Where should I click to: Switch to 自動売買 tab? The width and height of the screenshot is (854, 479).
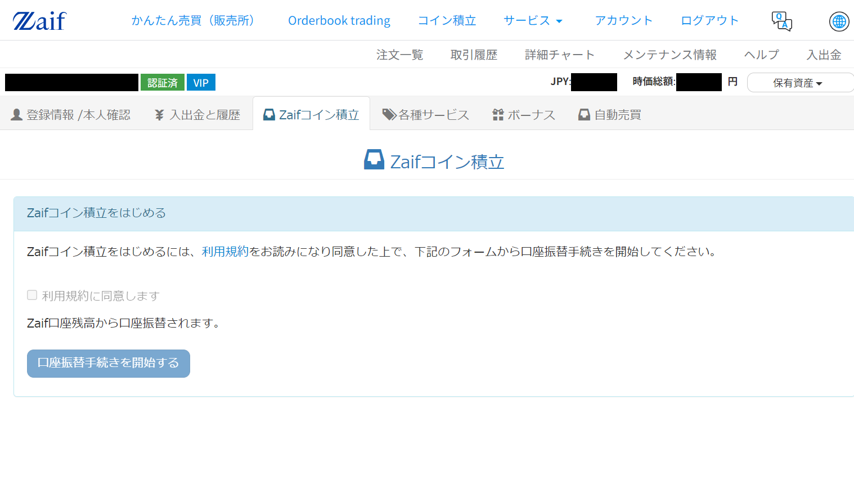coord(610,115)
